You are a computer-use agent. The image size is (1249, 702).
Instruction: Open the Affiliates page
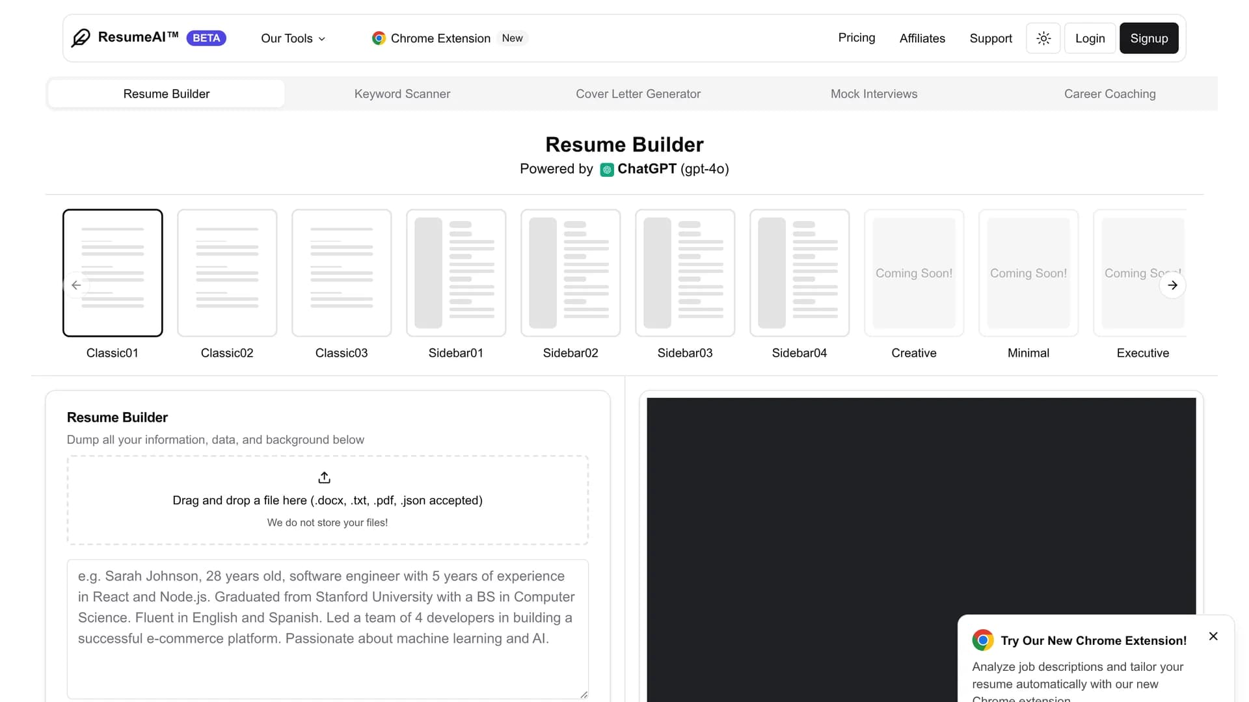922,38
